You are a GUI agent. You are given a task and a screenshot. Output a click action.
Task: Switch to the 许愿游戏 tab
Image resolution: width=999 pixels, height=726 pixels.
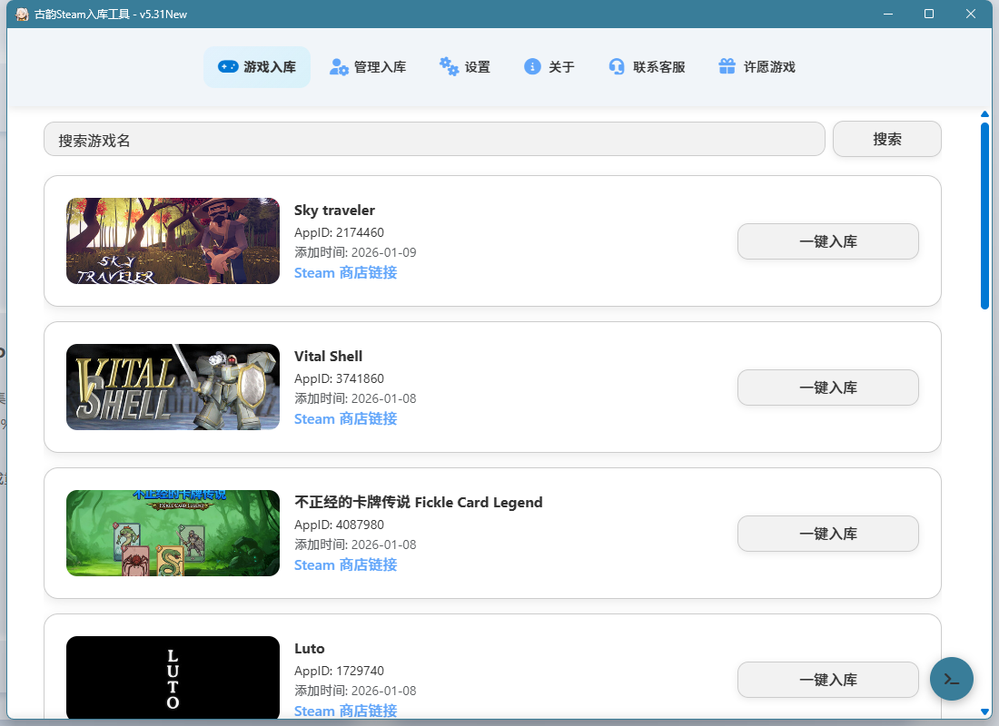[756, 66]
